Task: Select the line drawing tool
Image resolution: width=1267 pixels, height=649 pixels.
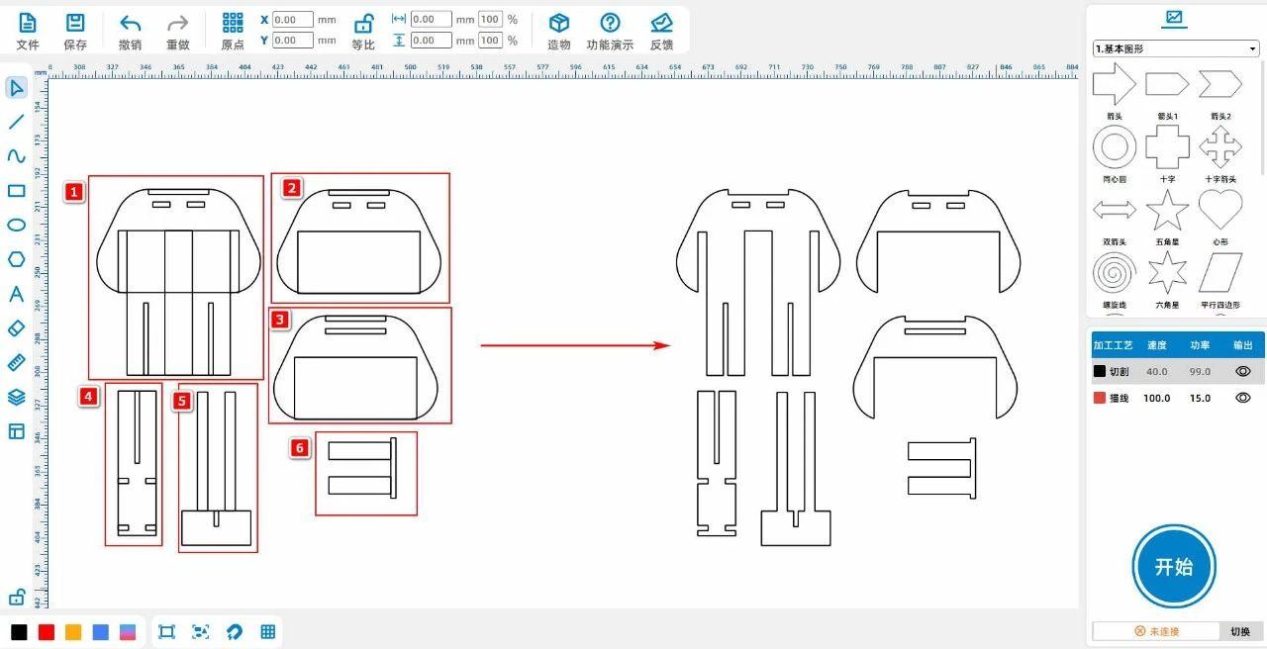Action: tap(16, 123)
